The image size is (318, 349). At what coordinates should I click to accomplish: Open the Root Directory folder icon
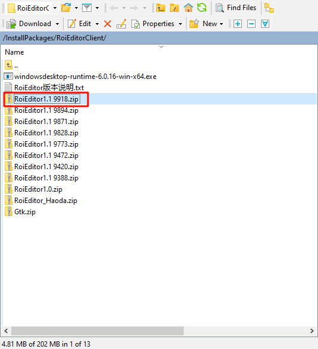click(174, 8)
